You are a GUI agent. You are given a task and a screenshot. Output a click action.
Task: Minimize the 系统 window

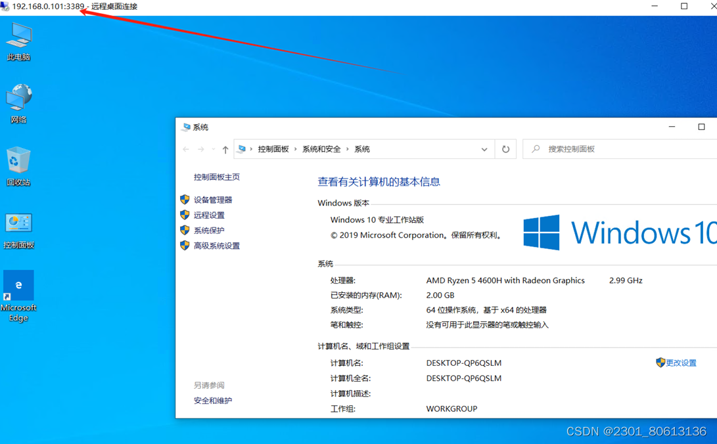point(672,127)
